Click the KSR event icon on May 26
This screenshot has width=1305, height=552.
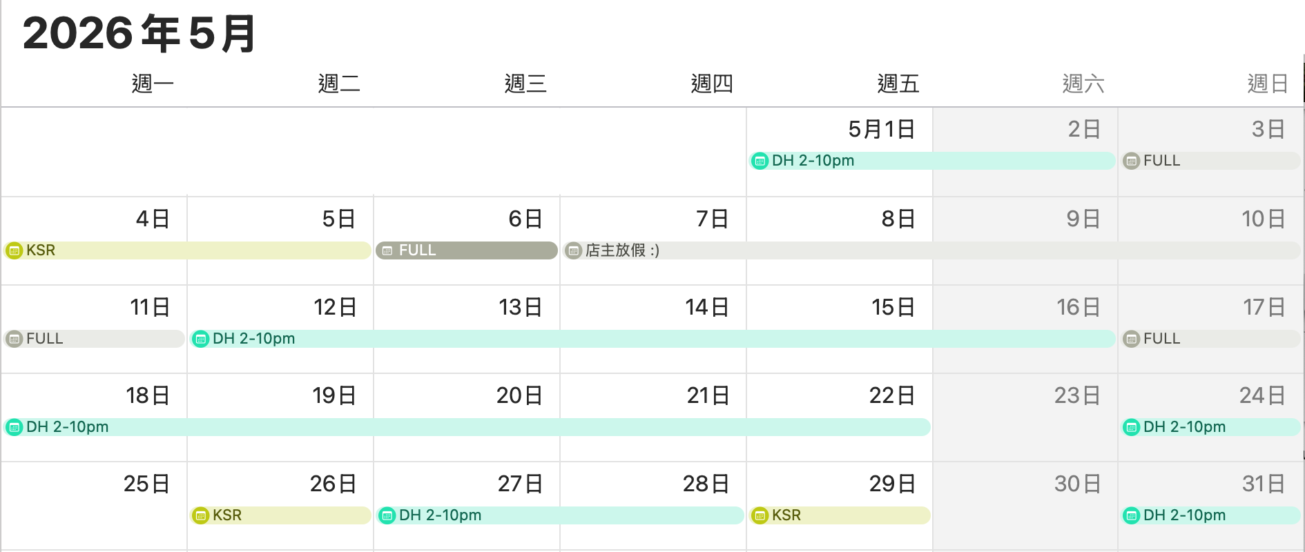coord(200,515)
